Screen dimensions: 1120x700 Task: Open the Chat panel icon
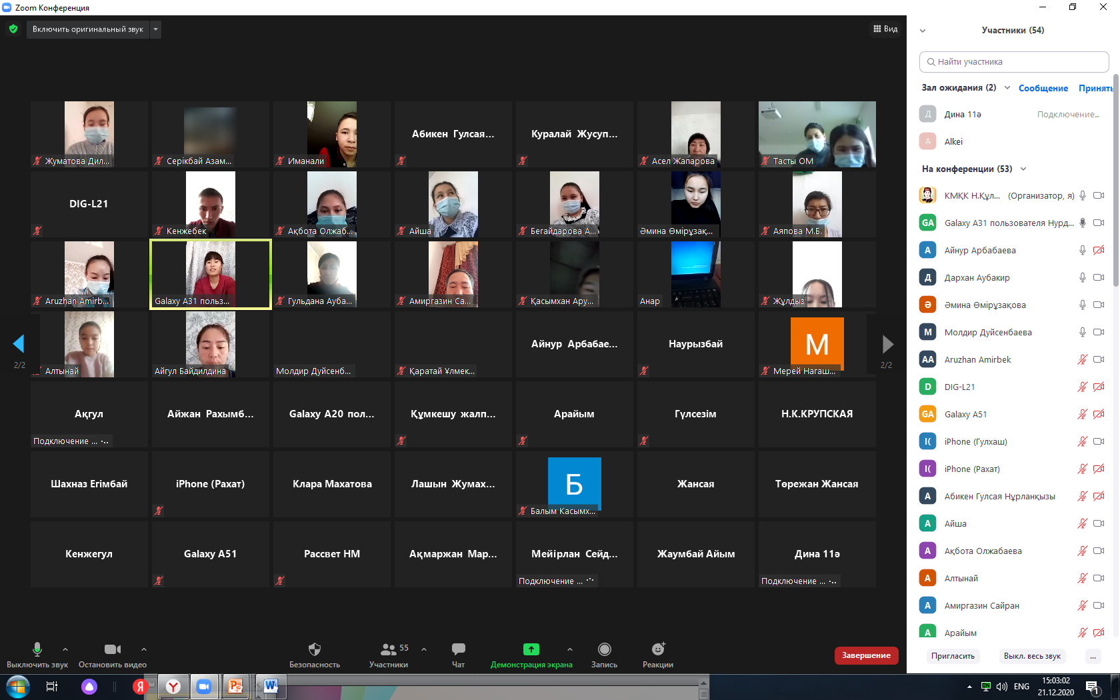458,649
